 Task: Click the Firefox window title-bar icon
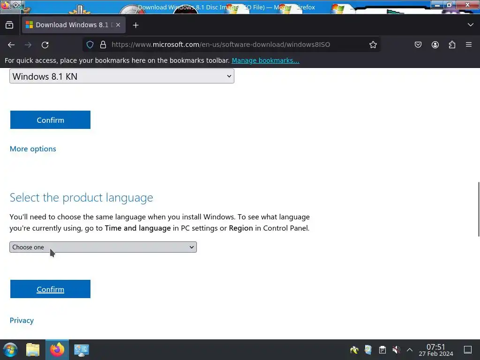point(5,5)
